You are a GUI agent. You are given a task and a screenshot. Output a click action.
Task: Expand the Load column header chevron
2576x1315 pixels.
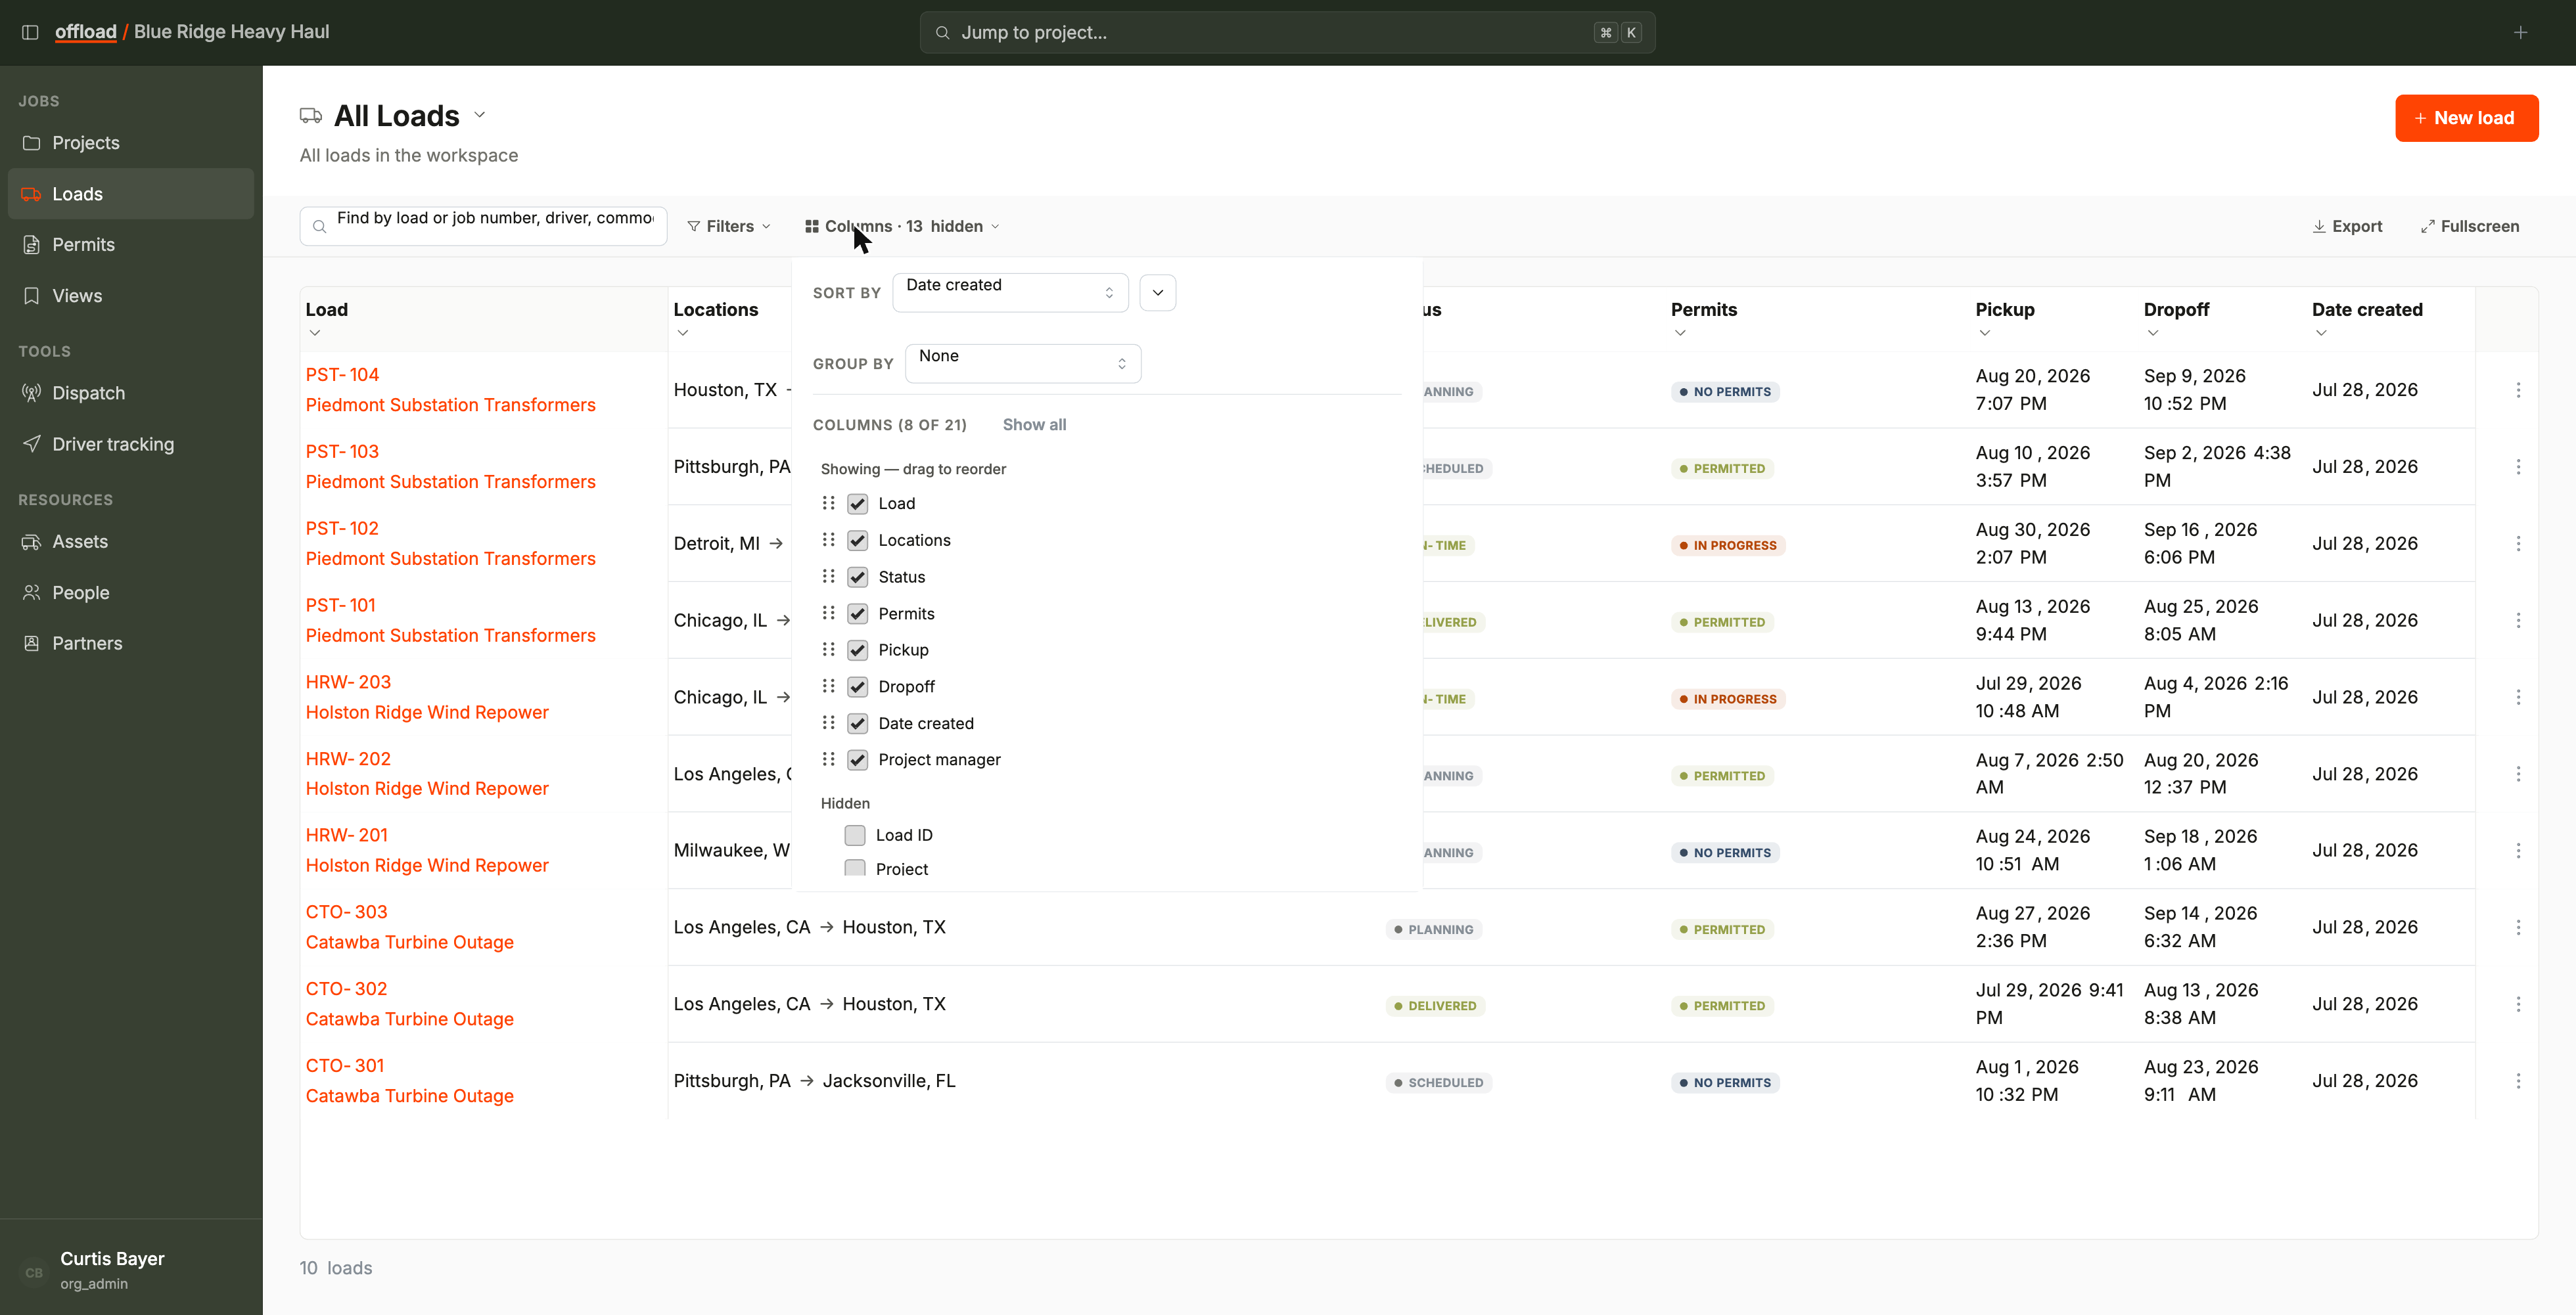click(315, 333)
